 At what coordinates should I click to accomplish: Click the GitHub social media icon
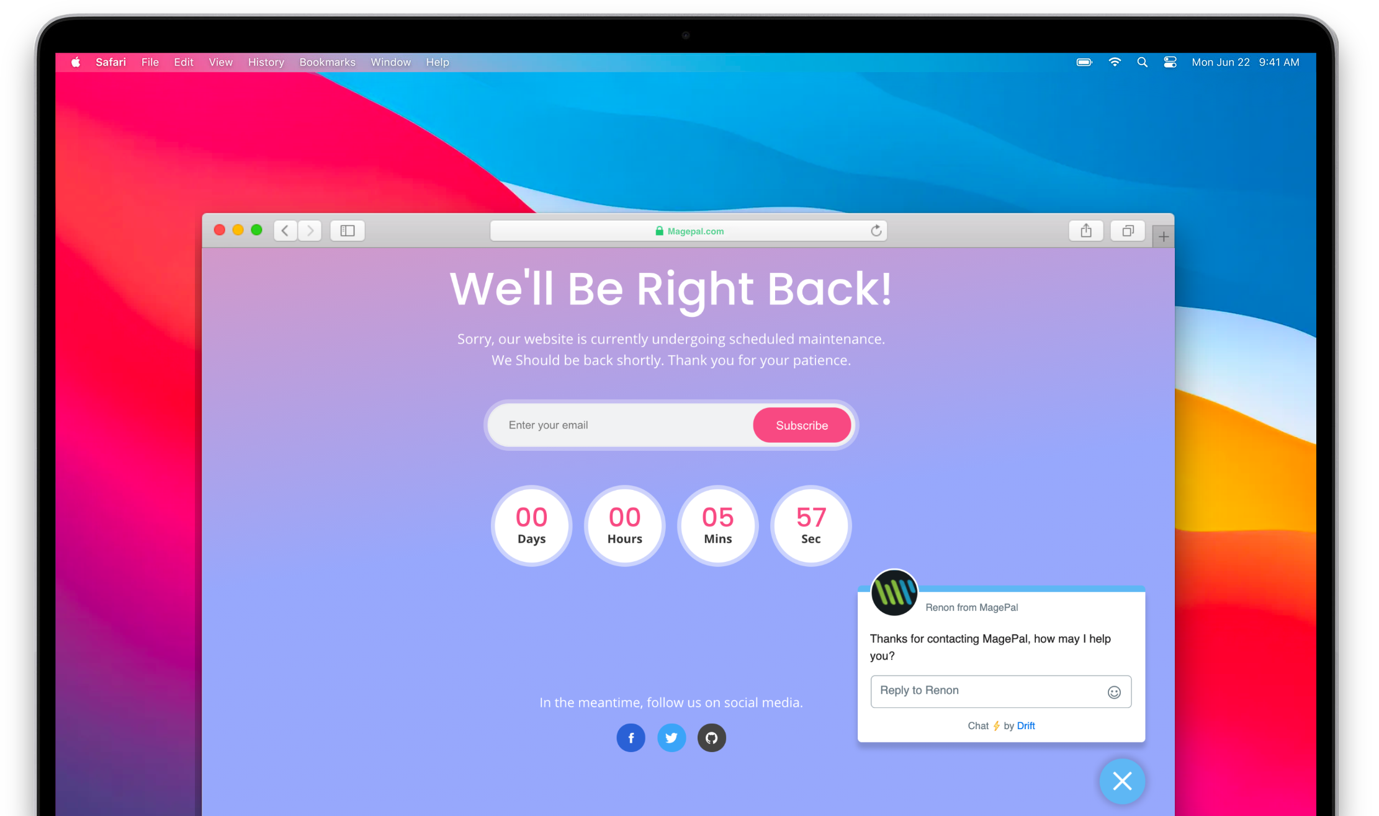[712, 737]
